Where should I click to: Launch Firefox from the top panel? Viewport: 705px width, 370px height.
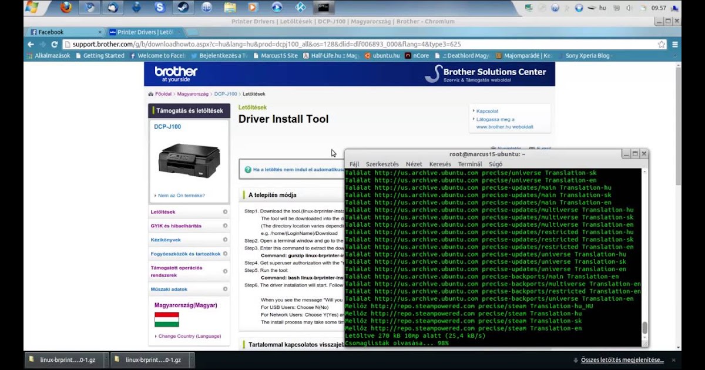66,8
